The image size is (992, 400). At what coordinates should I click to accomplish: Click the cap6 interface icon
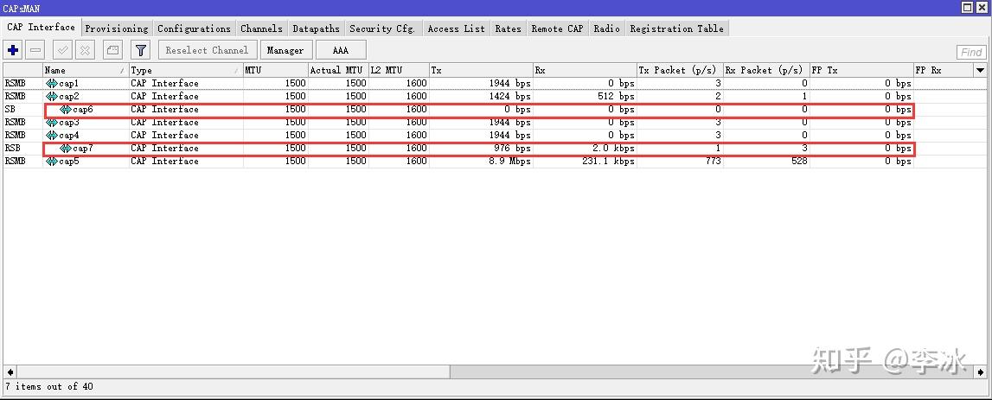click(x=65, y=110)
